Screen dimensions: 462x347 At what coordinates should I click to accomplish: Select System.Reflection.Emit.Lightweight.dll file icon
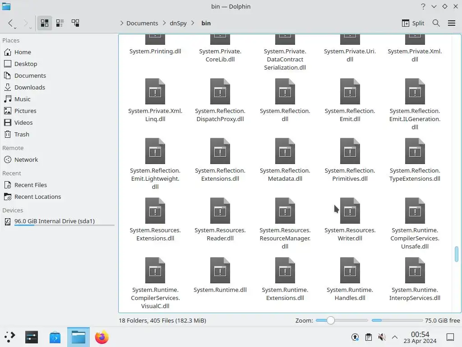click(x=155, y=151)
